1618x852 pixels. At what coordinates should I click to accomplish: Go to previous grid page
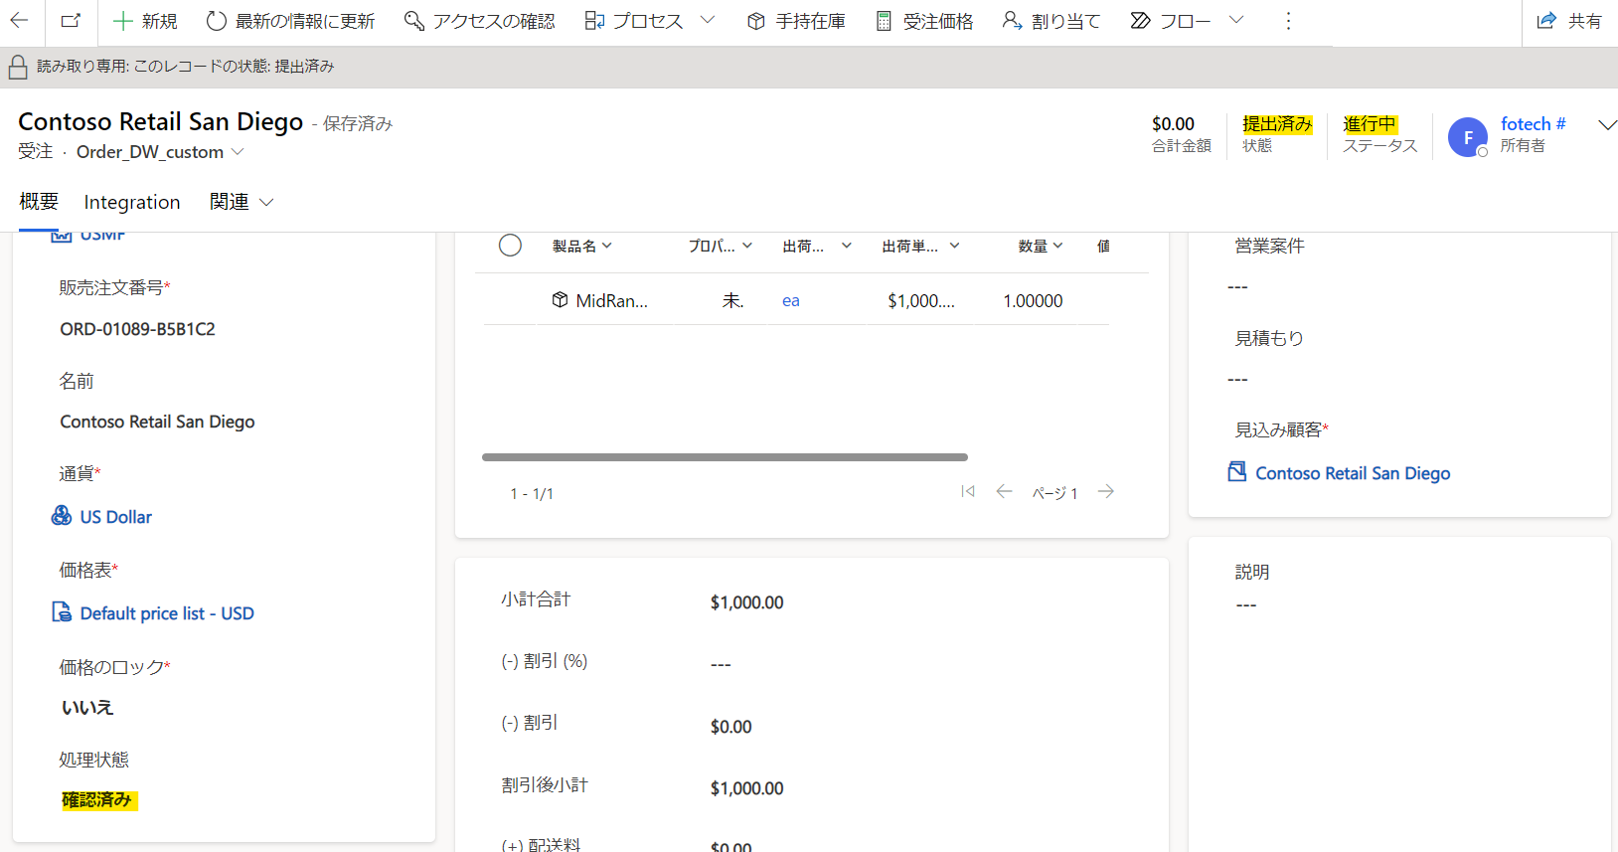(x=1004, y=491)
